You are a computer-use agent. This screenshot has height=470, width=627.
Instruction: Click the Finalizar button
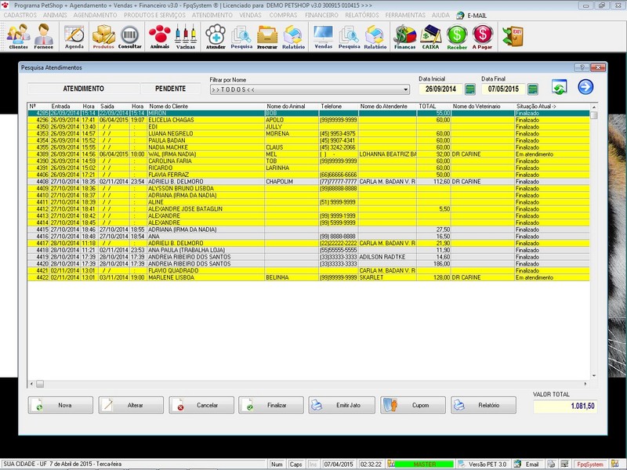[x=271, y=405]
